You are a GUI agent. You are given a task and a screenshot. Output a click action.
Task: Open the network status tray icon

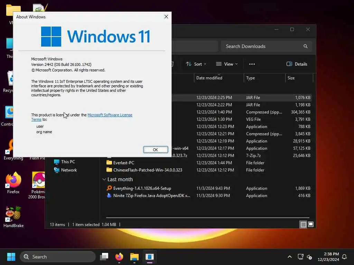click(300, 257)
